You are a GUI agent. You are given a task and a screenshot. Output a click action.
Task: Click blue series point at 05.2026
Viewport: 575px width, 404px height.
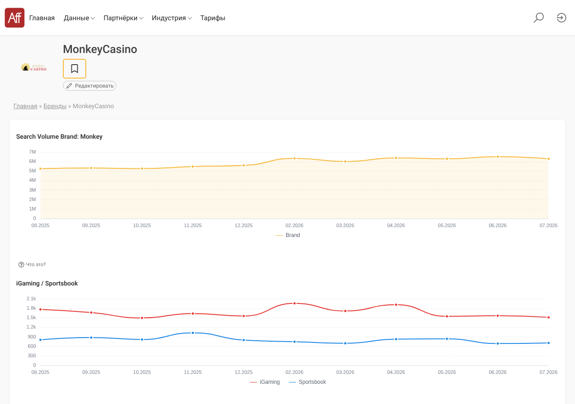click(447, 339)
